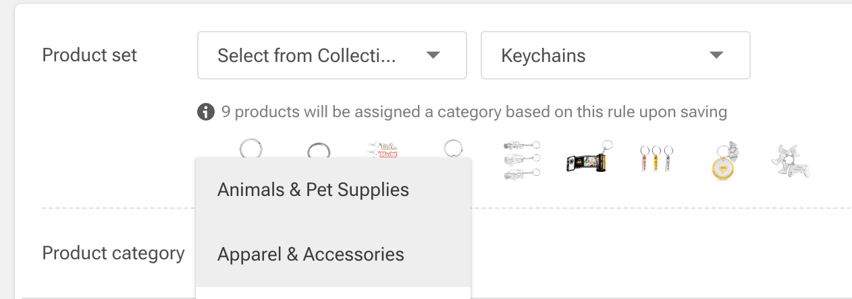Expand the Keychains collection dropdown

[x=614, y=55]
